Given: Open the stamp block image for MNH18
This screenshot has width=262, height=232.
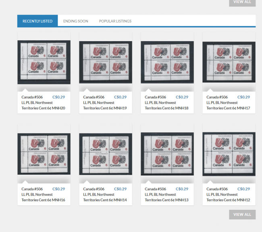Looking at the screenshot, I should pyautogui.click(x=167, y=62).
